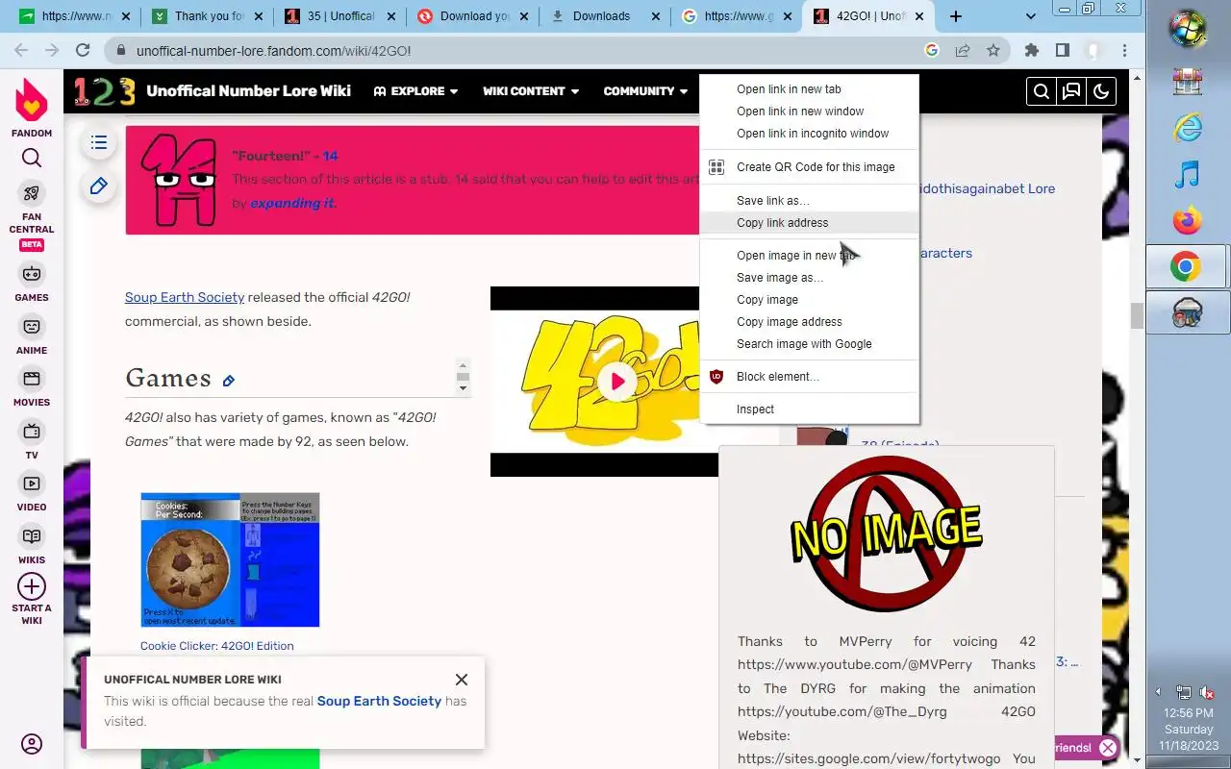This screenshot has width=1231, height=769.
Task: Open the Movies sidebar icon
Action: (32, 379)
